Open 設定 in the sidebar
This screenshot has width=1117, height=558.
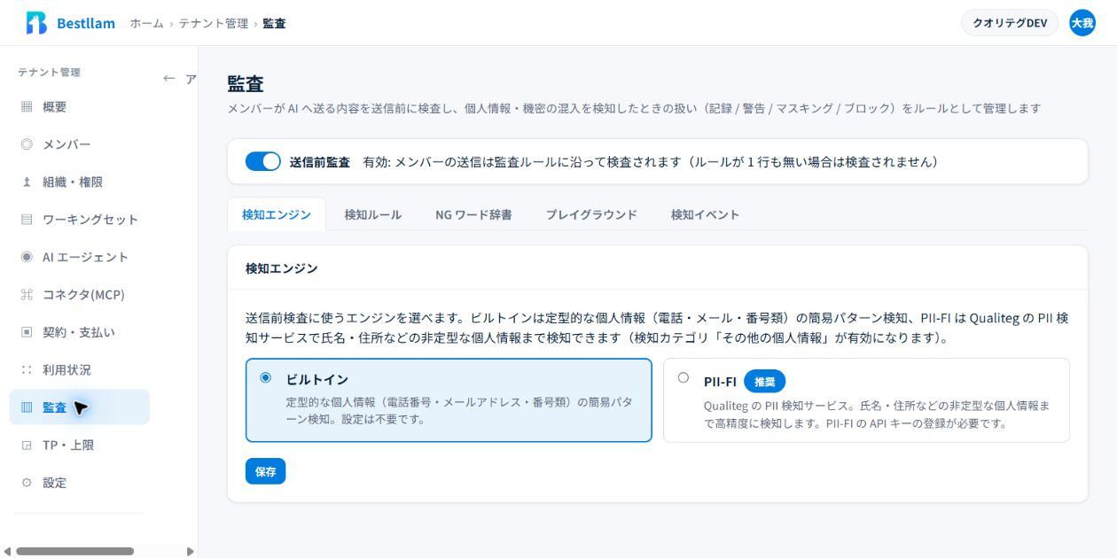pyautogui.click(x=80, y=483)
